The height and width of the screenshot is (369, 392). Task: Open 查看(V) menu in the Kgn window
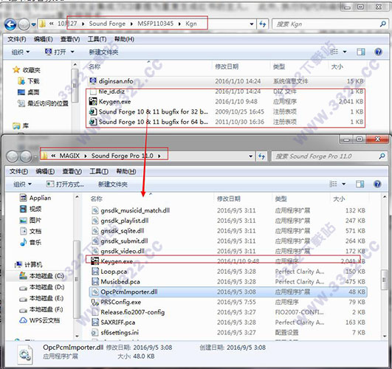click(x=70, y=39)
